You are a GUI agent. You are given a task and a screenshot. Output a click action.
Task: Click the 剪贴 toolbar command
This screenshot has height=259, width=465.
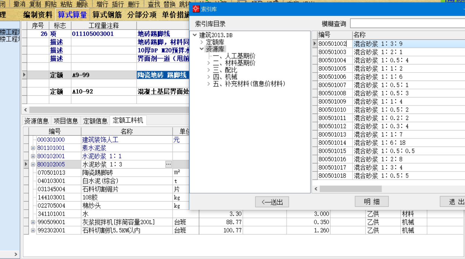point(51,4)
